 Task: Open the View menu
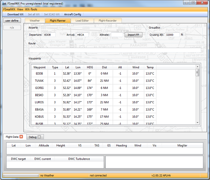point(20,9)
